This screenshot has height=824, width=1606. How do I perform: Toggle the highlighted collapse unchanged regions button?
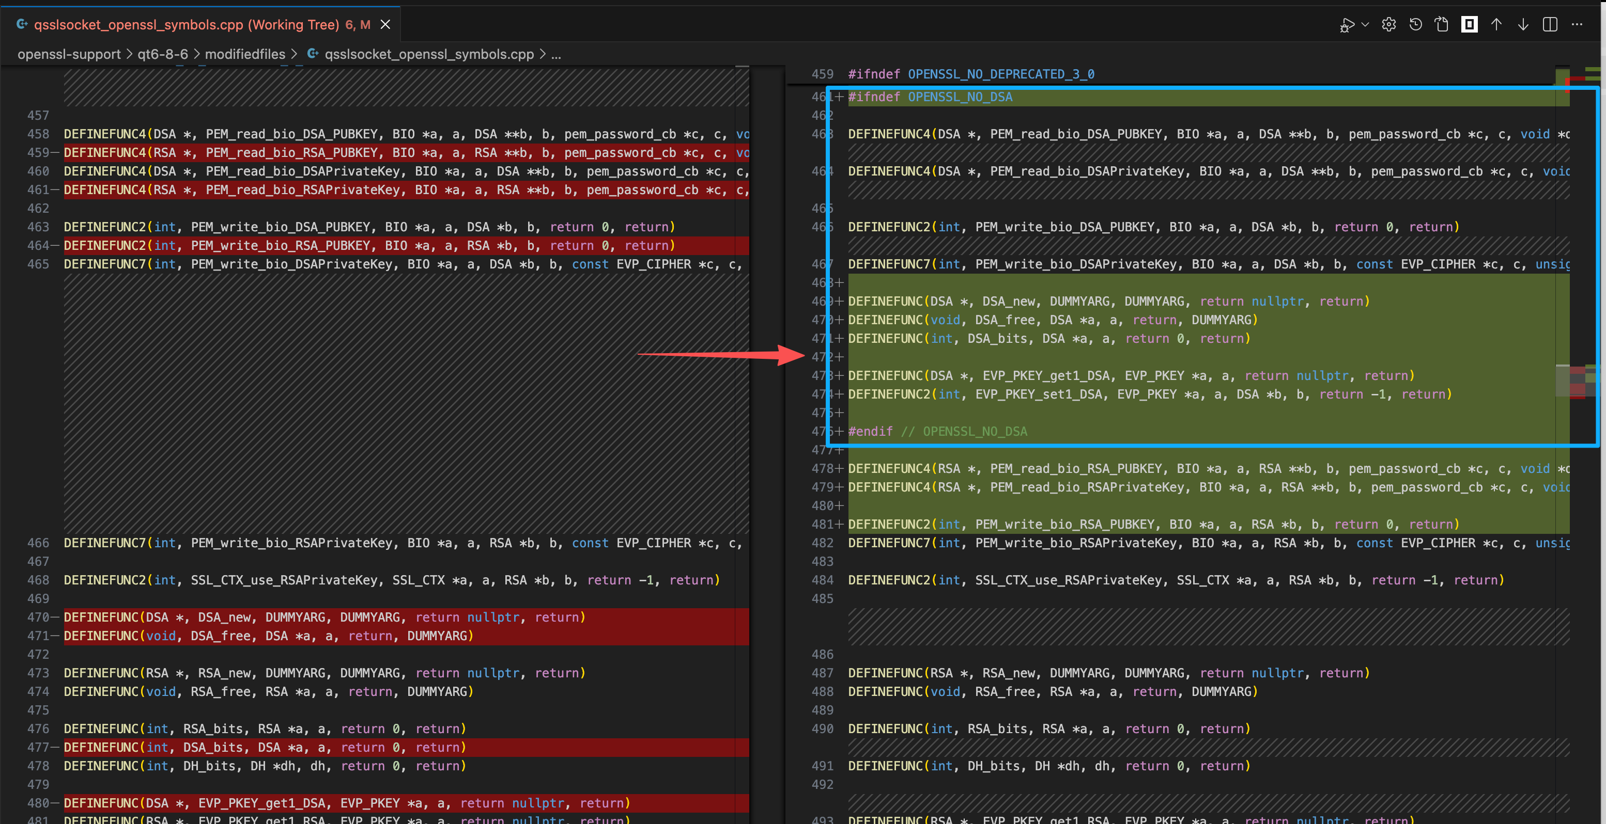pos(1470,25)
